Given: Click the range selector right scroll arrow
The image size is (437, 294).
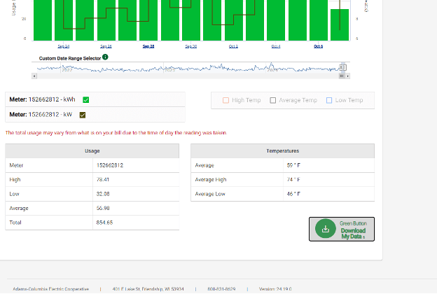Looking at the screenshot, I should (x=347, y=76).
